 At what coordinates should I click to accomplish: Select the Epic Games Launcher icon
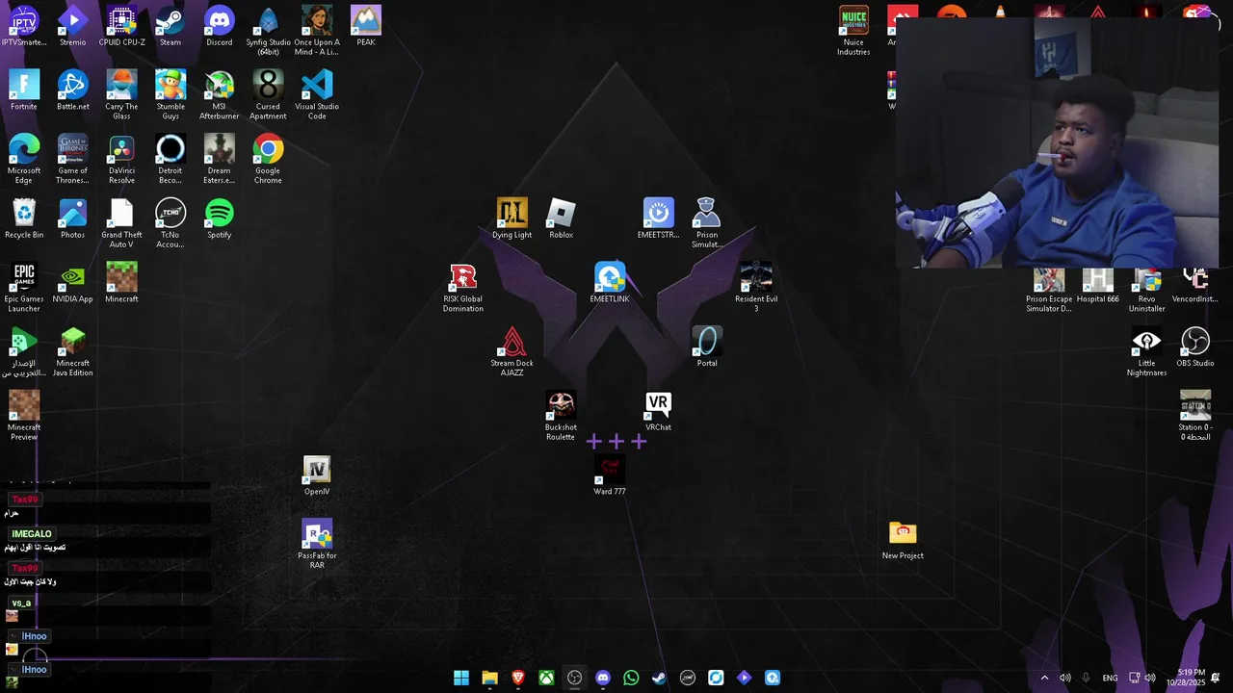tap(24, 288)
